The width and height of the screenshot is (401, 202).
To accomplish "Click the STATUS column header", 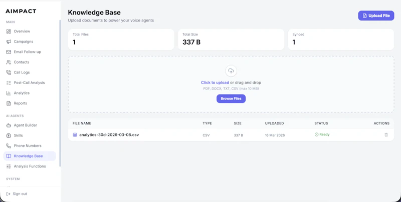I will 321,123.
